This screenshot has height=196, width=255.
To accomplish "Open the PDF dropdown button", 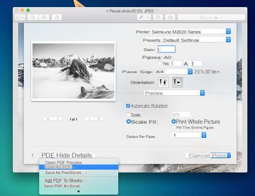I will click(x=48, y=155).
